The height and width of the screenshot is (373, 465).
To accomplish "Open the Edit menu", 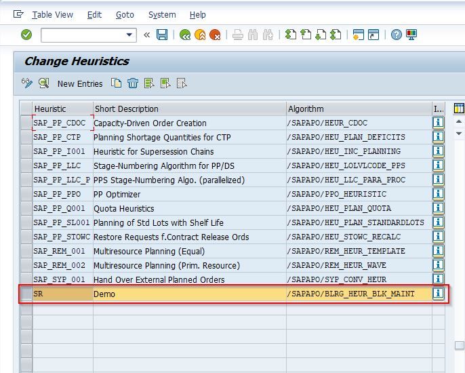I will click(x=94, y=14).
